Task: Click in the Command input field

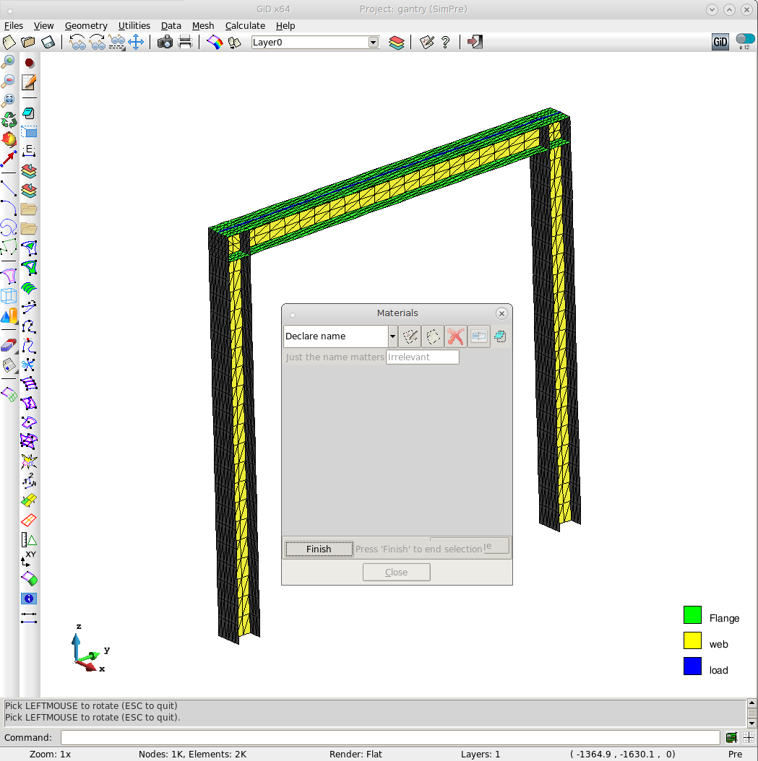Action: pos(390,737)
